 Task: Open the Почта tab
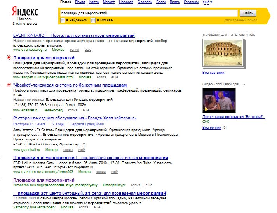80,2
